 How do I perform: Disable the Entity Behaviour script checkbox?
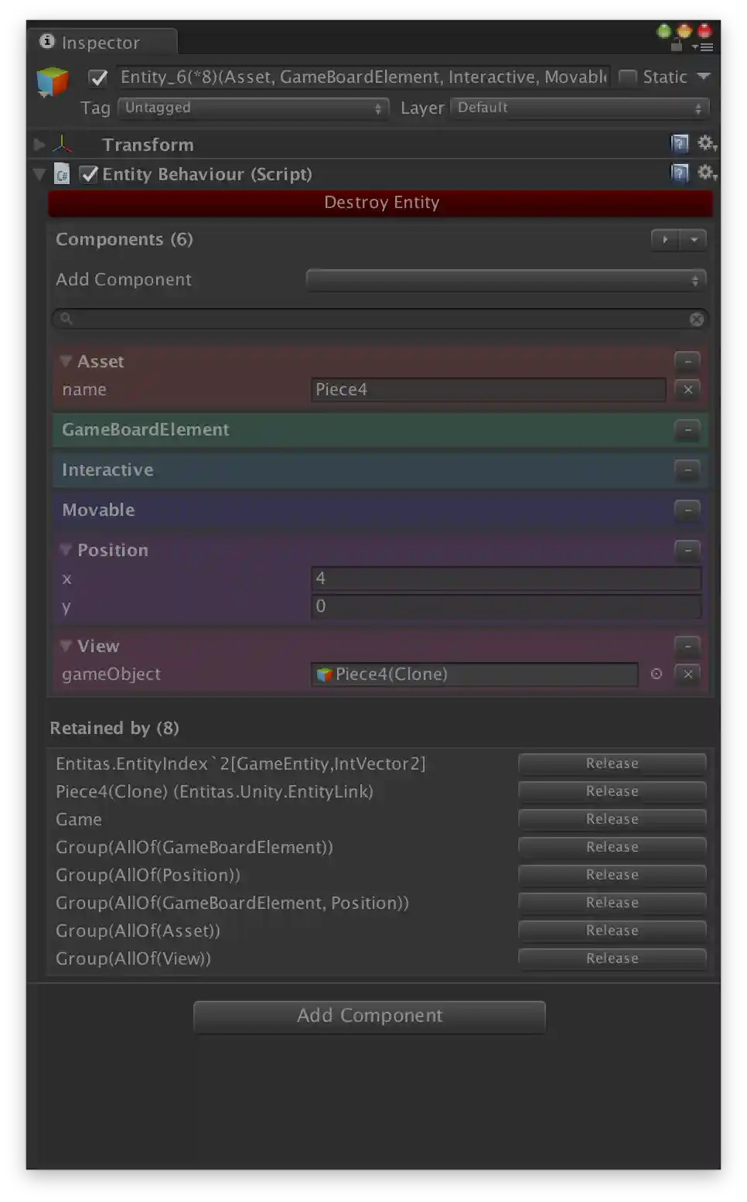88,174
